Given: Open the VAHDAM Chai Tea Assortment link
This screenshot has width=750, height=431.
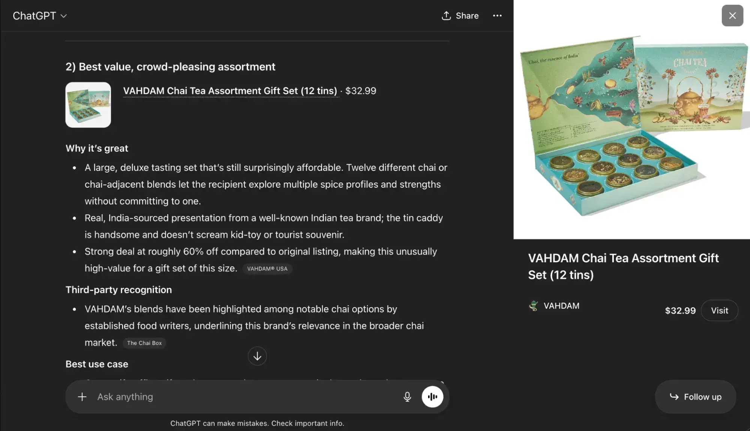Looking at the screenshot, I should pyautogui.click(x=230, y=90).
